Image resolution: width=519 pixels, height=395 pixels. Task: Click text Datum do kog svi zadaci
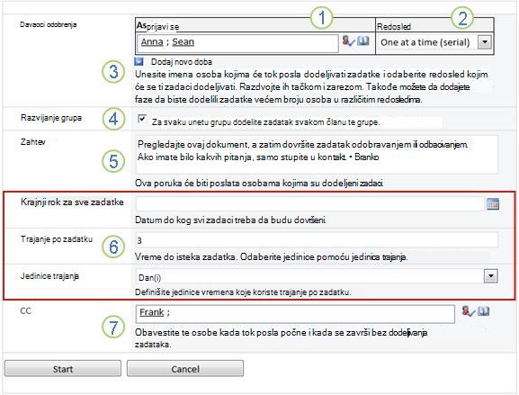230,220
